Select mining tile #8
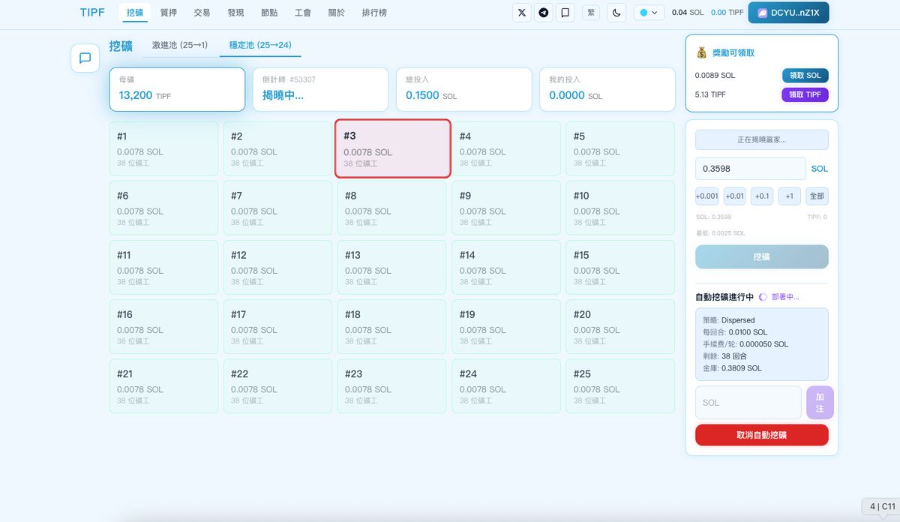The image size is (900, 522). (392, 208)
